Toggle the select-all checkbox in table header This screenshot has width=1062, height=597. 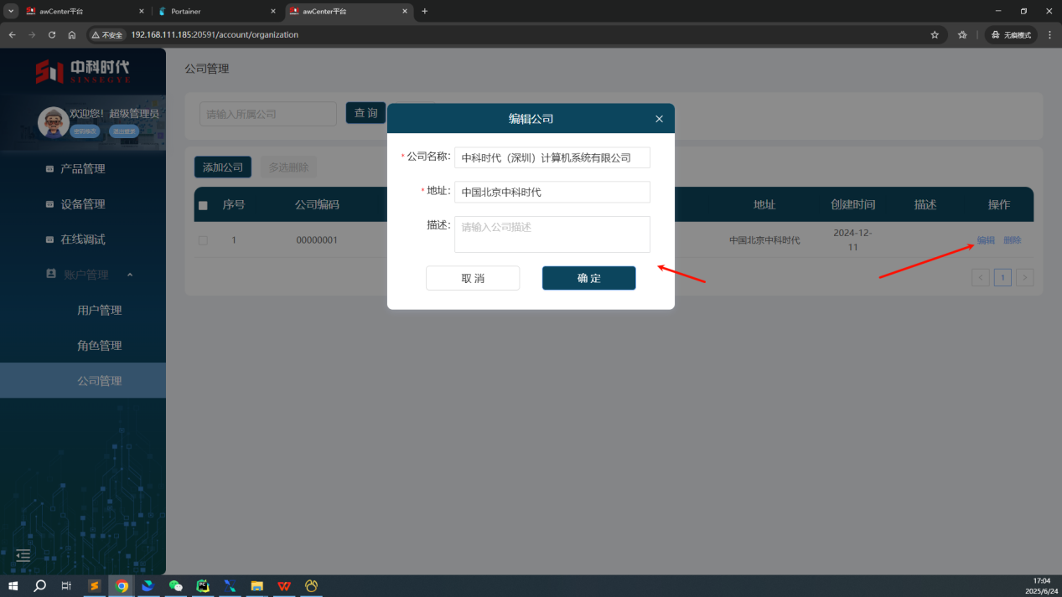pos(203,205)
